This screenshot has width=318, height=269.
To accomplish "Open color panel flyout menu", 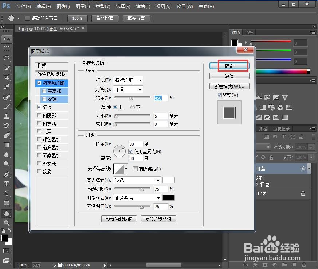I will coord(313,32).
